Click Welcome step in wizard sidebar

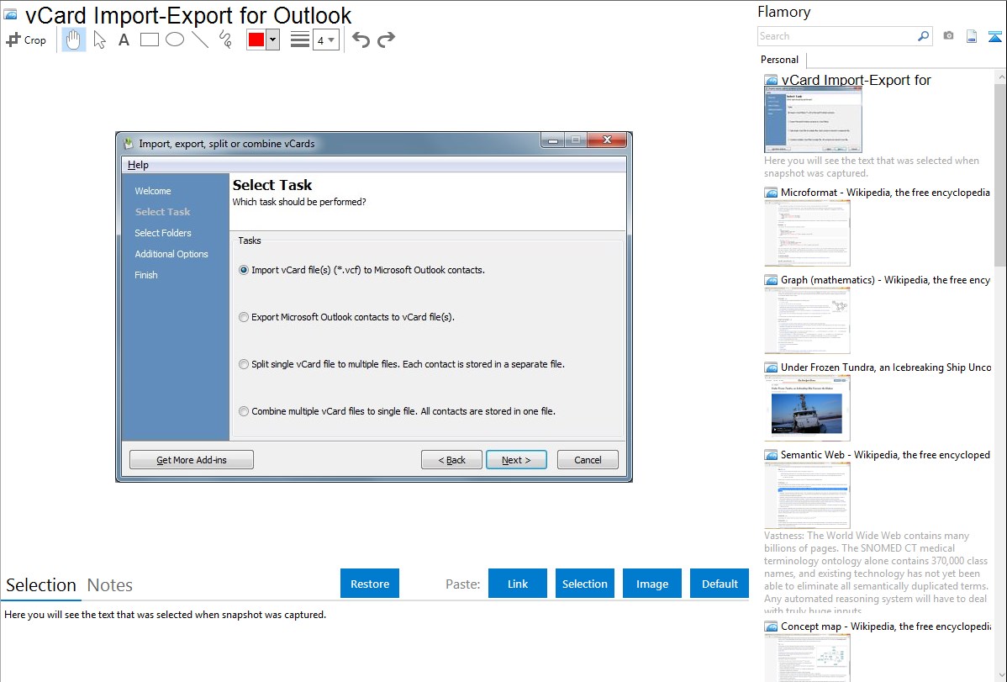[x=153, y=191]
